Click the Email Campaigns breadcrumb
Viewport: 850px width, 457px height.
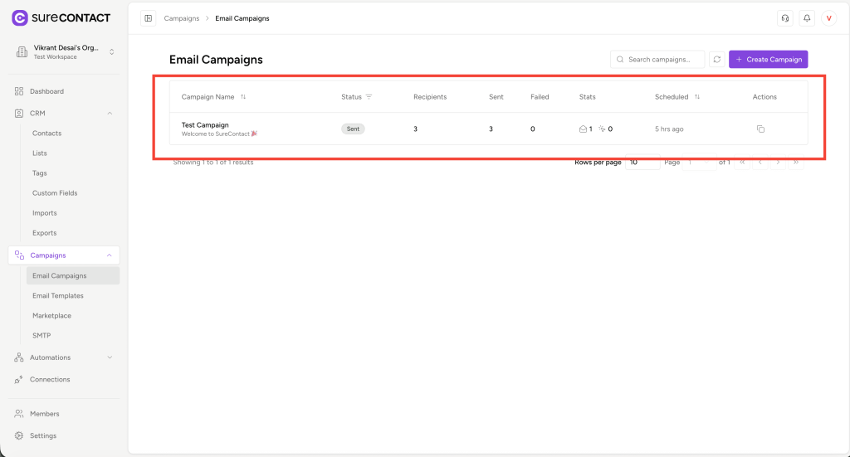click(242, 18)
